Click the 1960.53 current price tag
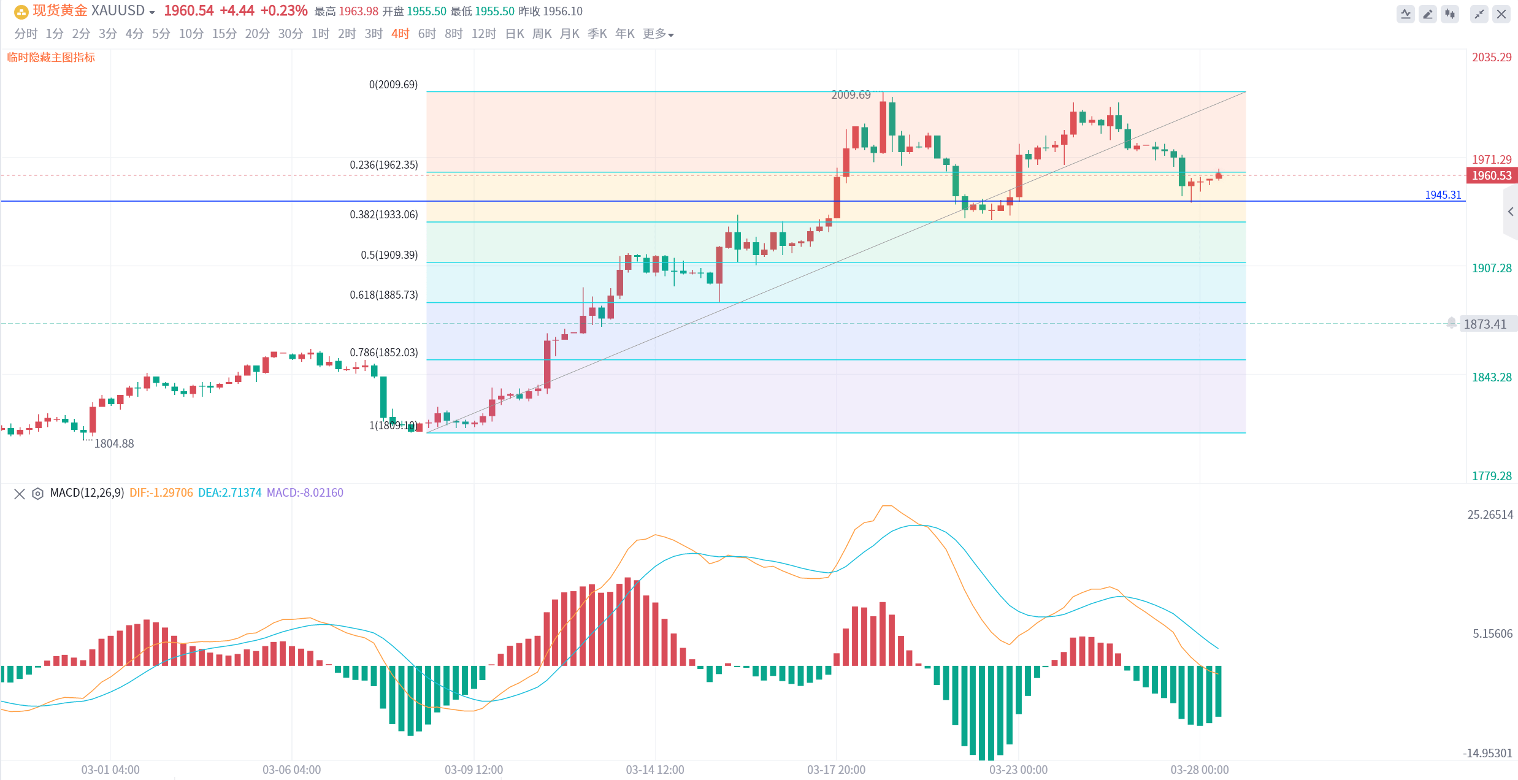This screenshot has height=780, width=1518. 1492,175
